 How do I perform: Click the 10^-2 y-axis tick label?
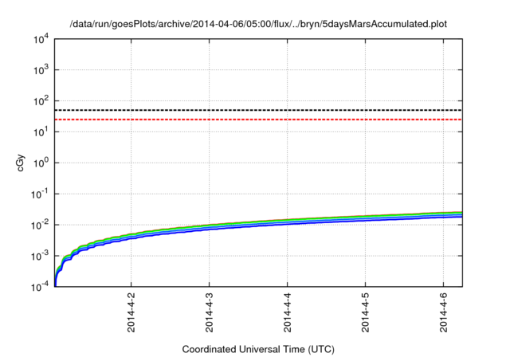coord(40,226)
